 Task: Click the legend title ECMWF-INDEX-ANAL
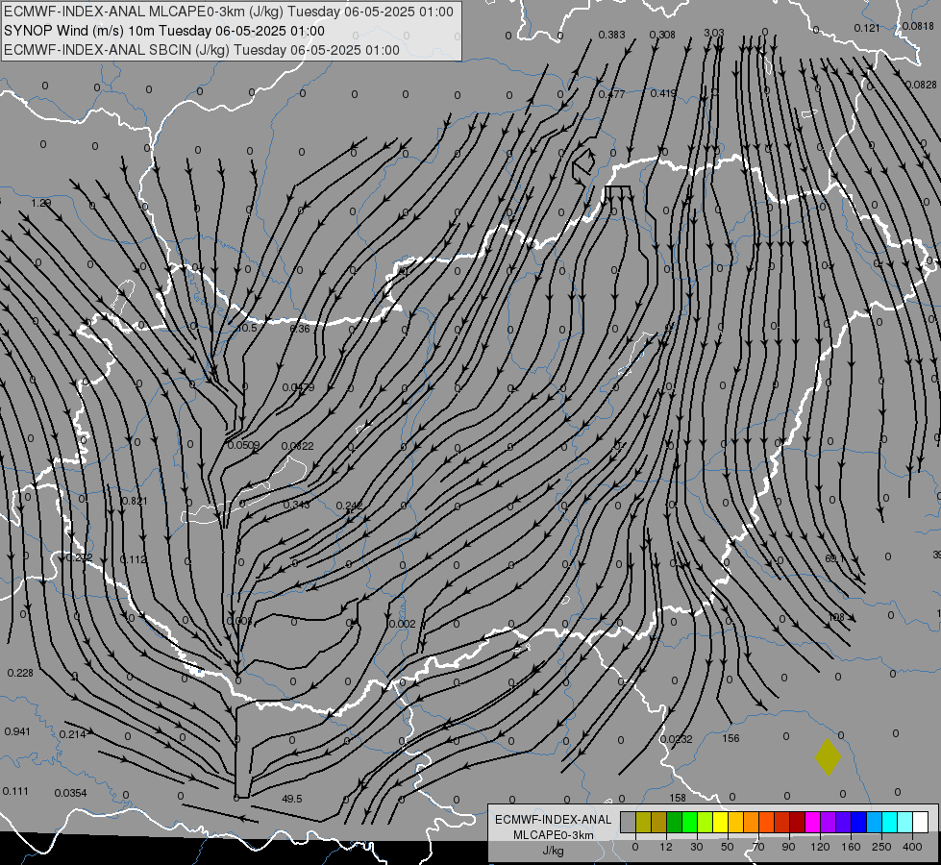coord(553,820)
